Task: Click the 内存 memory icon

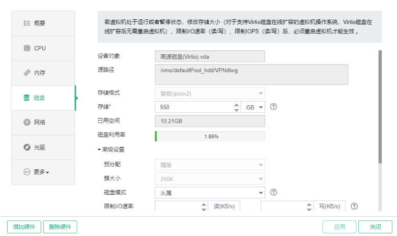Action: [x=27, y=73]
